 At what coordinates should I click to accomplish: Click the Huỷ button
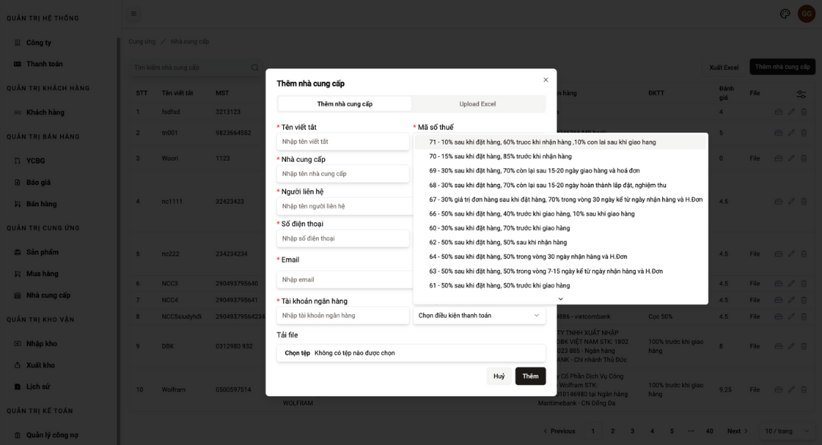[x=499, y=377]
